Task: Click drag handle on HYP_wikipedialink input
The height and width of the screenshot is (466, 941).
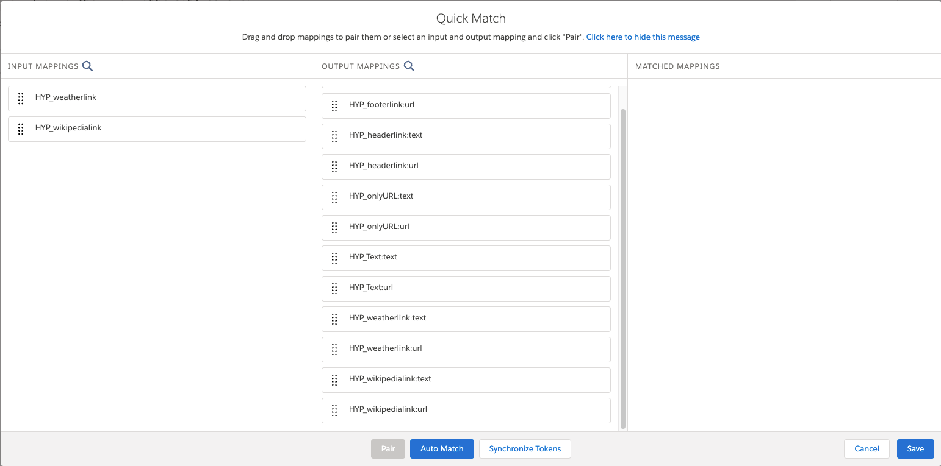Action: point(21,129)
